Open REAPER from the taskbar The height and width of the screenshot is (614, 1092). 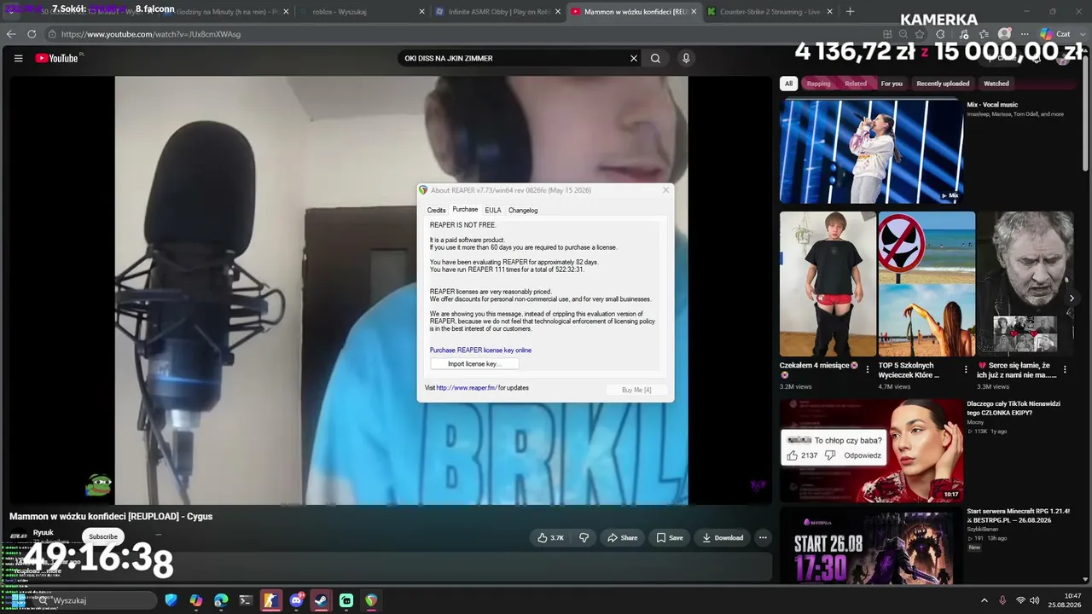pos(371,600)
